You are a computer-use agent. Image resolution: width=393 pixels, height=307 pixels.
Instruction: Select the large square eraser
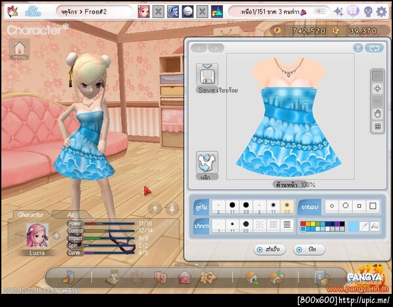point(373,206)
